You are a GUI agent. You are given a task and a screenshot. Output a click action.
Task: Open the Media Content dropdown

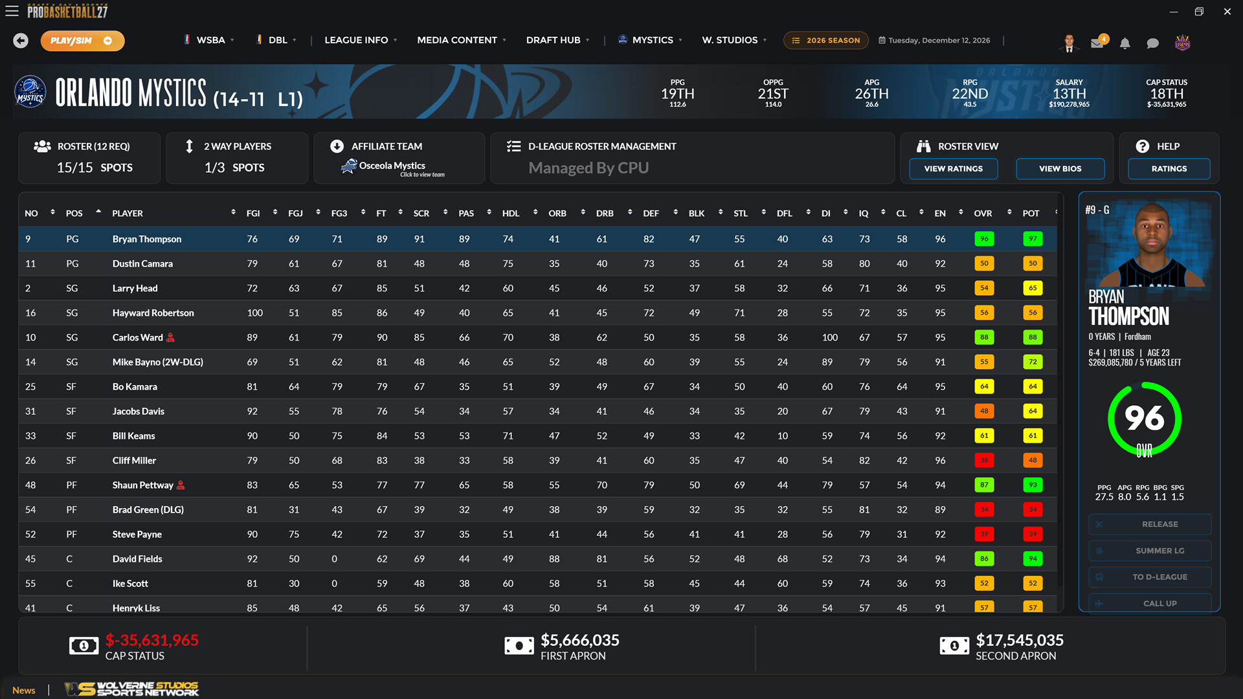(x=462, y=40)
